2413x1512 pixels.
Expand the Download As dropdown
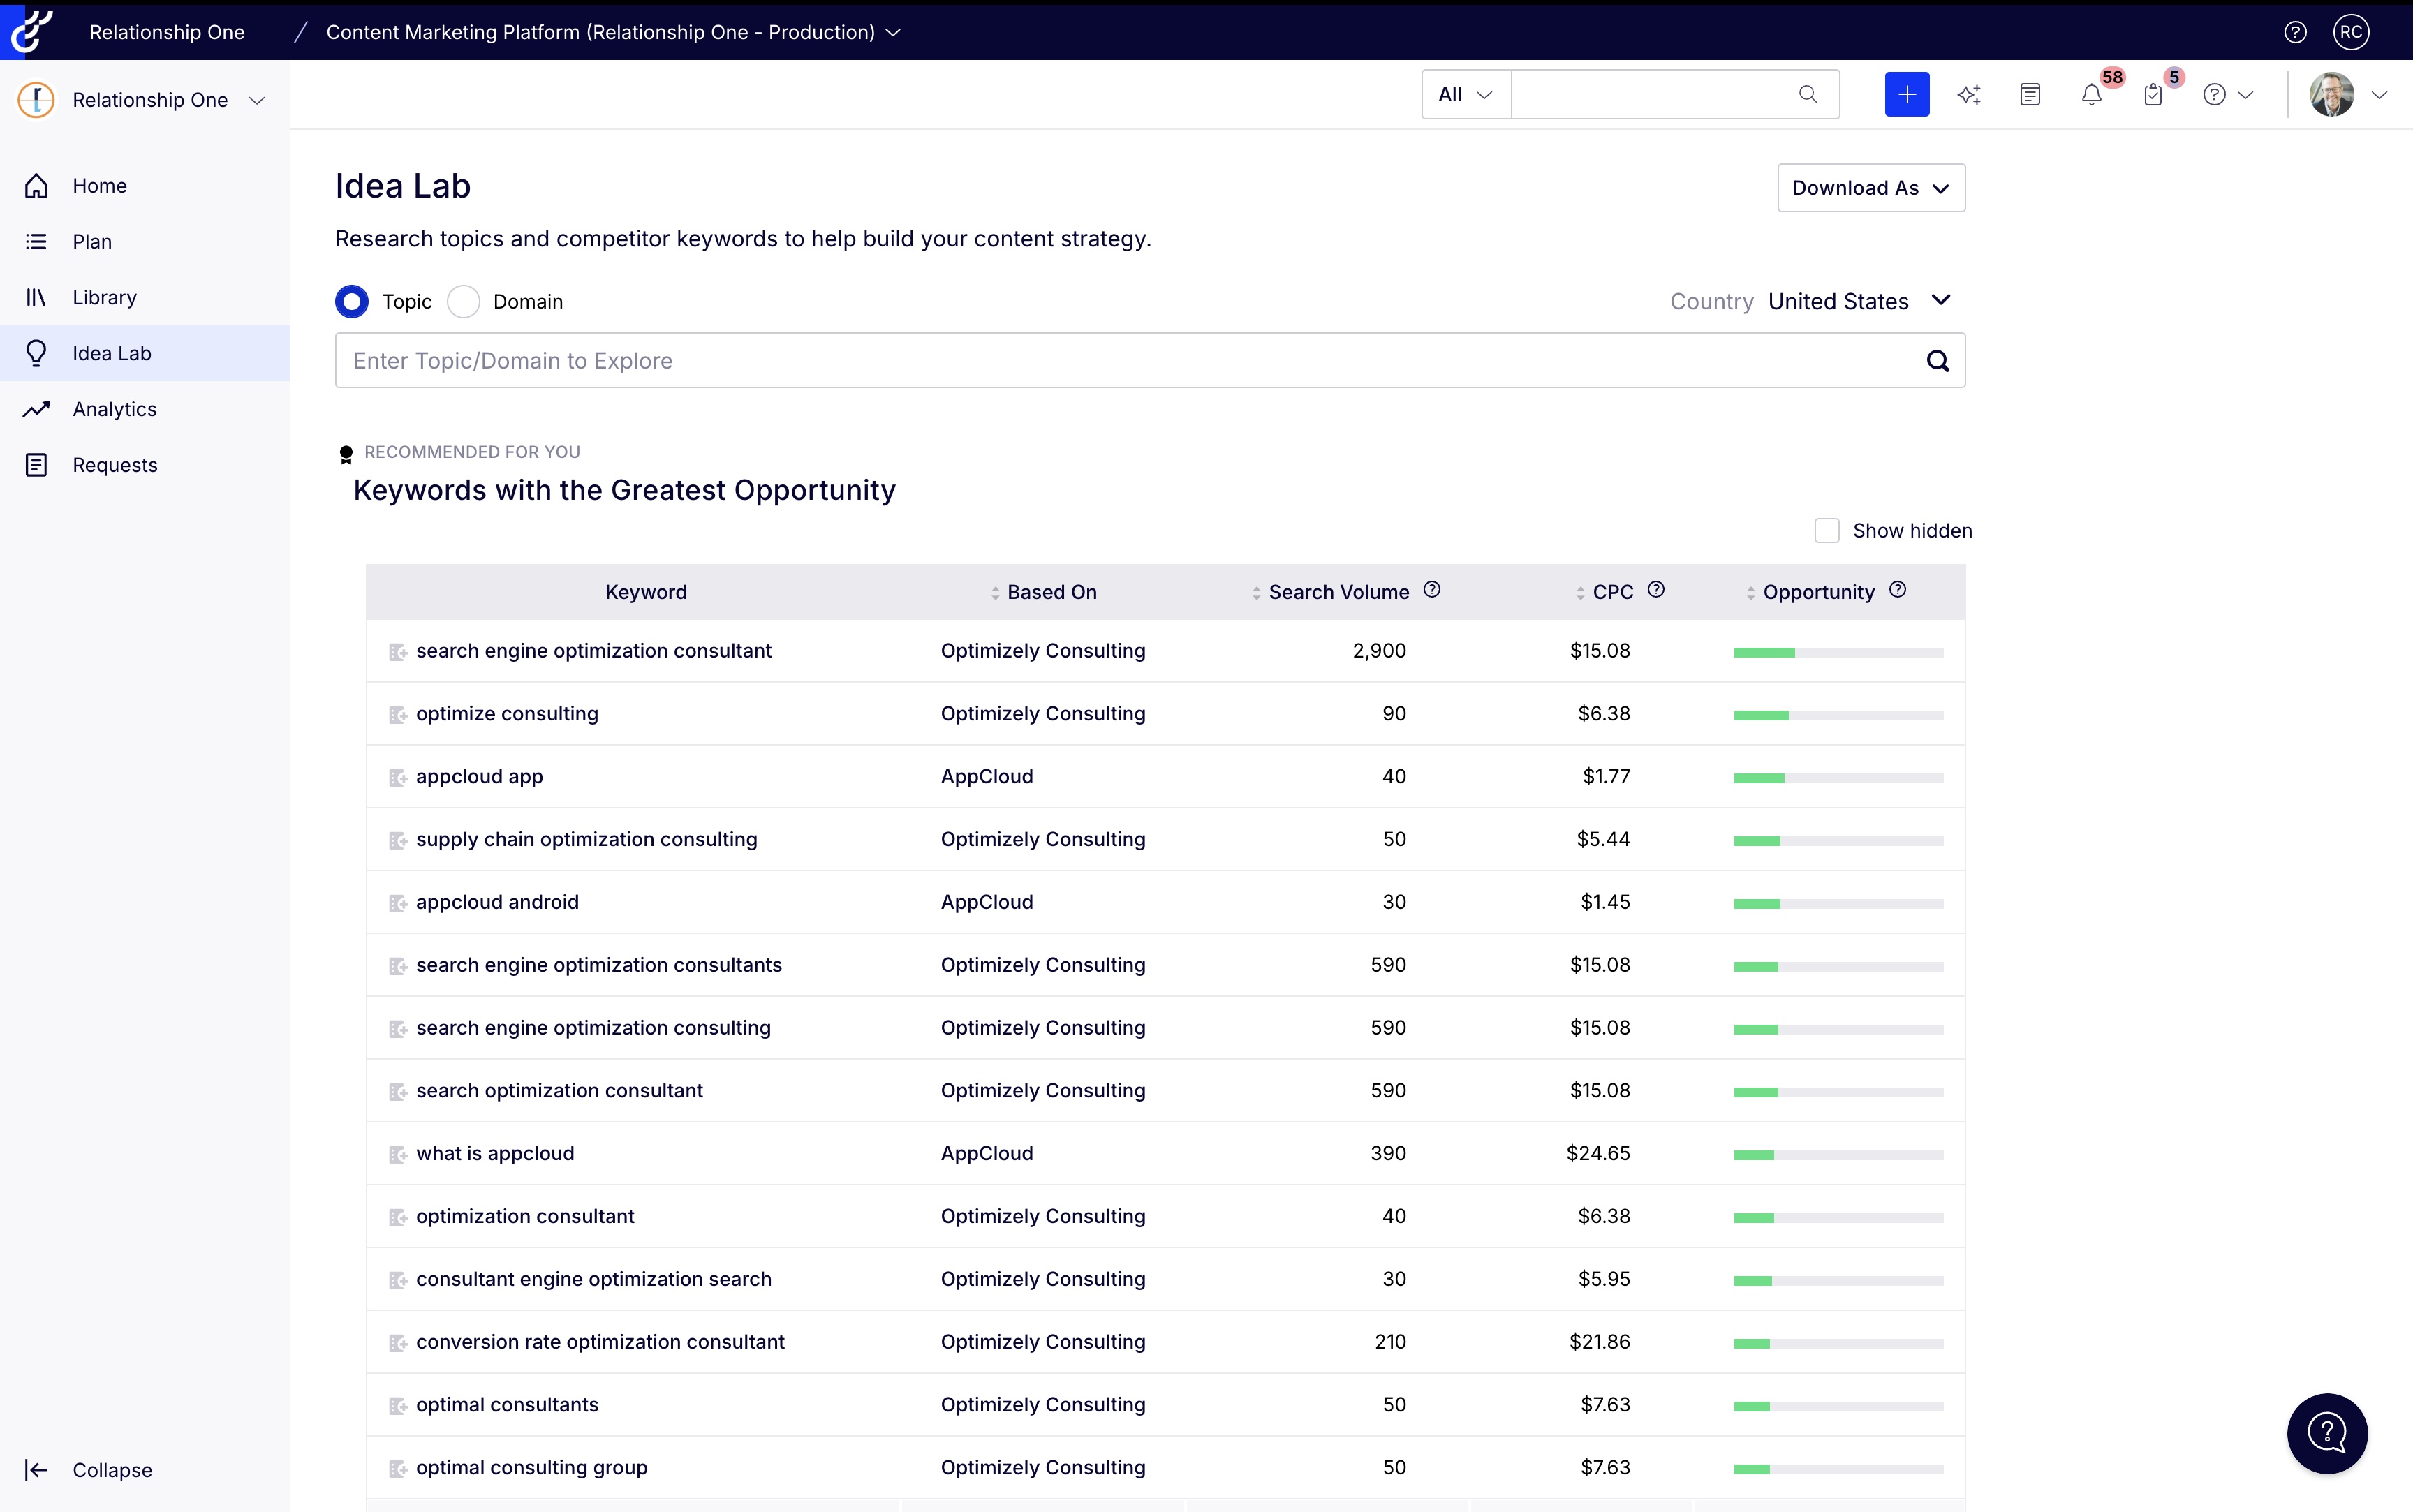pyautogui.click(x=1870, y=188)
